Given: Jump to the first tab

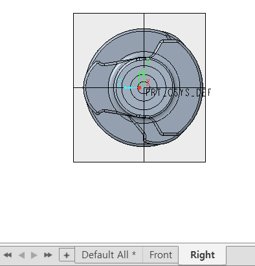Looking at the screenshot, I should tap(8, 255).
